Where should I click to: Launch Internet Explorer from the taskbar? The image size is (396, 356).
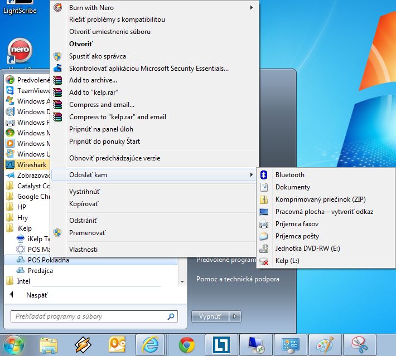pos(150,345)
